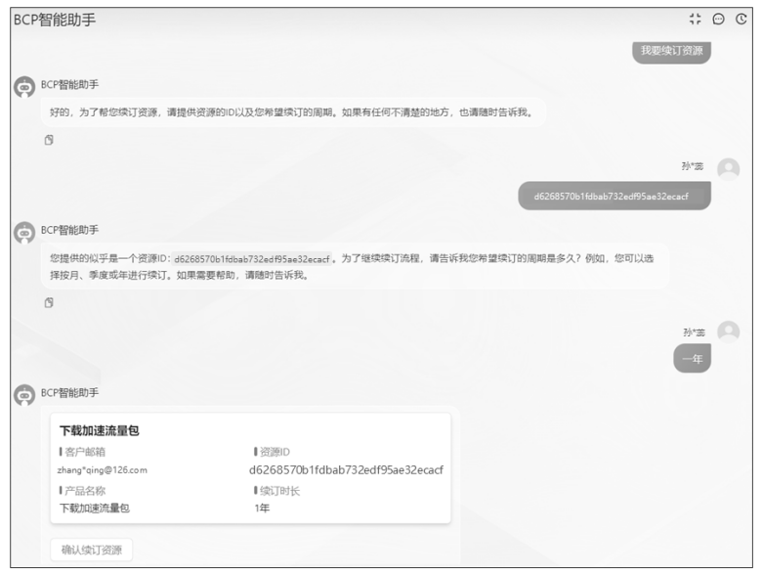Select email zhang*qing@126.com in the card
762x576 pixels.
[102, 470]
